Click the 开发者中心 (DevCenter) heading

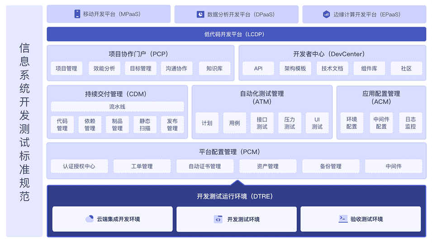(x=329, y=54)
